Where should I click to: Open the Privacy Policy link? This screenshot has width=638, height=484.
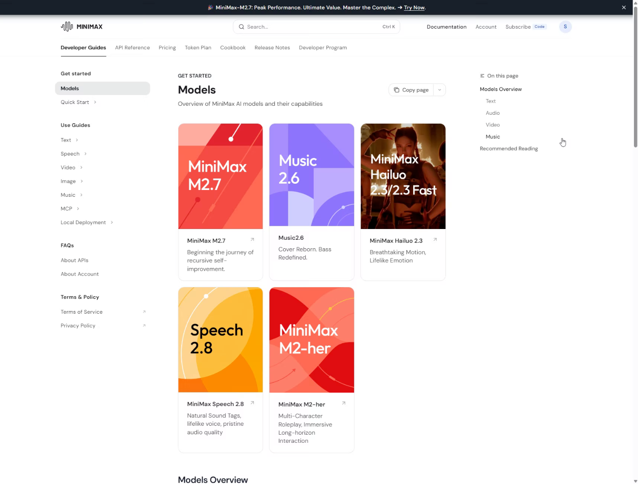tap(78, 326)
